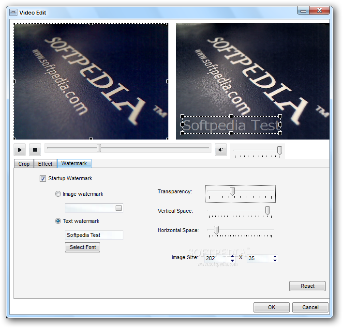Click the Vertical Space slider handle

[x=268, y=211]
